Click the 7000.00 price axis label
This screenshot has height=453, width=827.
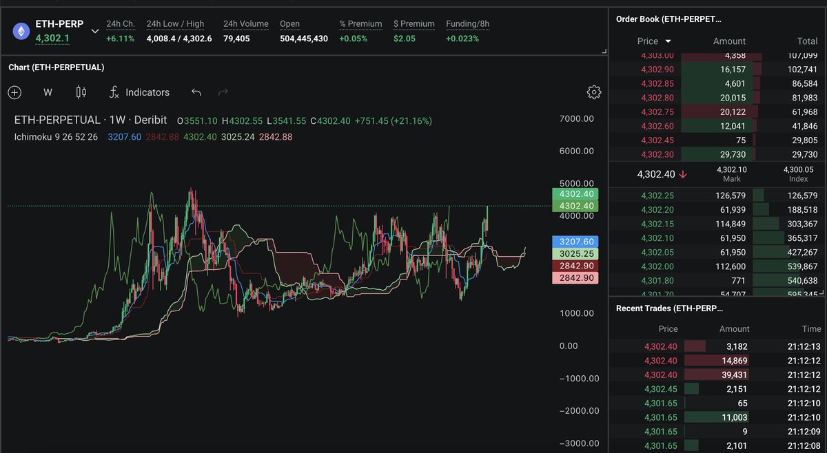(577, 119)
